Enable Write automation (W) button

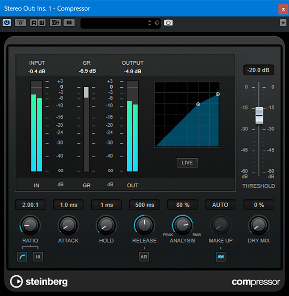coord(42,23)
